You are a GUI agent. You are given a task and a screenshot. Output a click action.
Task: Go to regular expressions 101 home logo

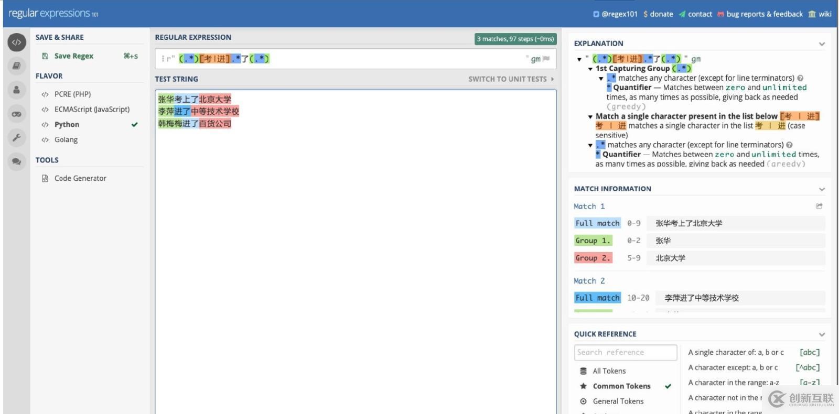click(53, 14)
